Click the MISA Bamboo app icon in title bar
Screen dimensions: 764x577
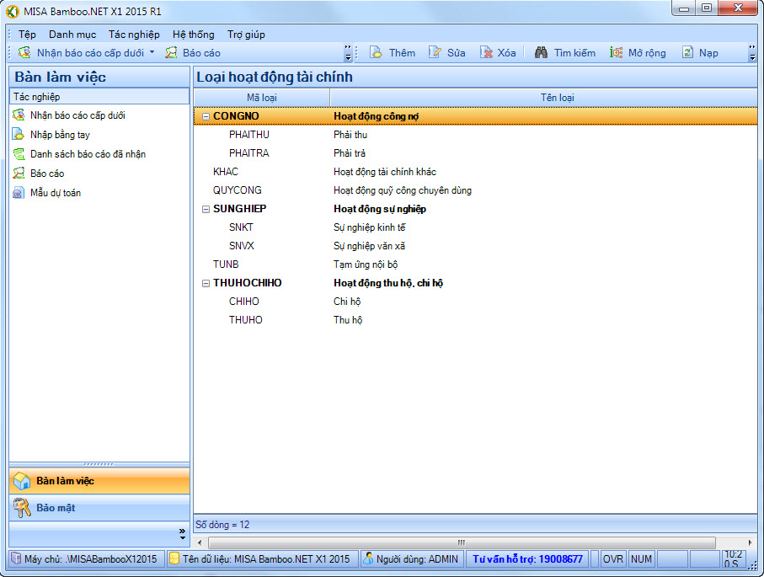13,11
